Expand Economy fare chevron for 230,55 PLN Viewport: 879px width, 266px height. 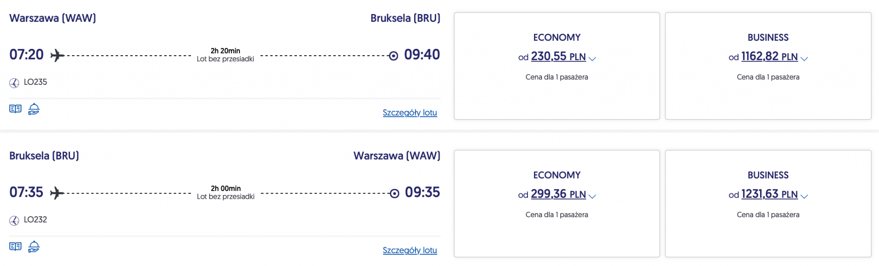coord(592,59)
